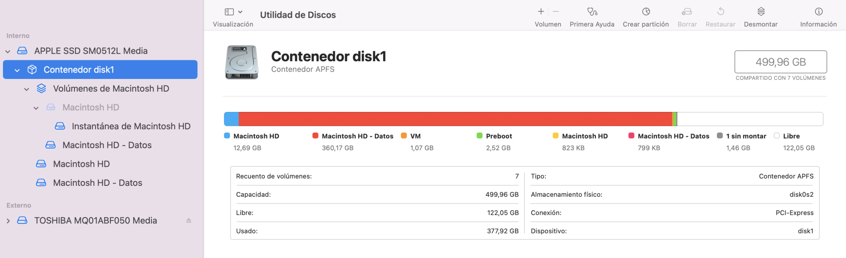Click the Primera Ayuda label
The height and width of the screenshot is (258, 846).
[x=592, y=24]
